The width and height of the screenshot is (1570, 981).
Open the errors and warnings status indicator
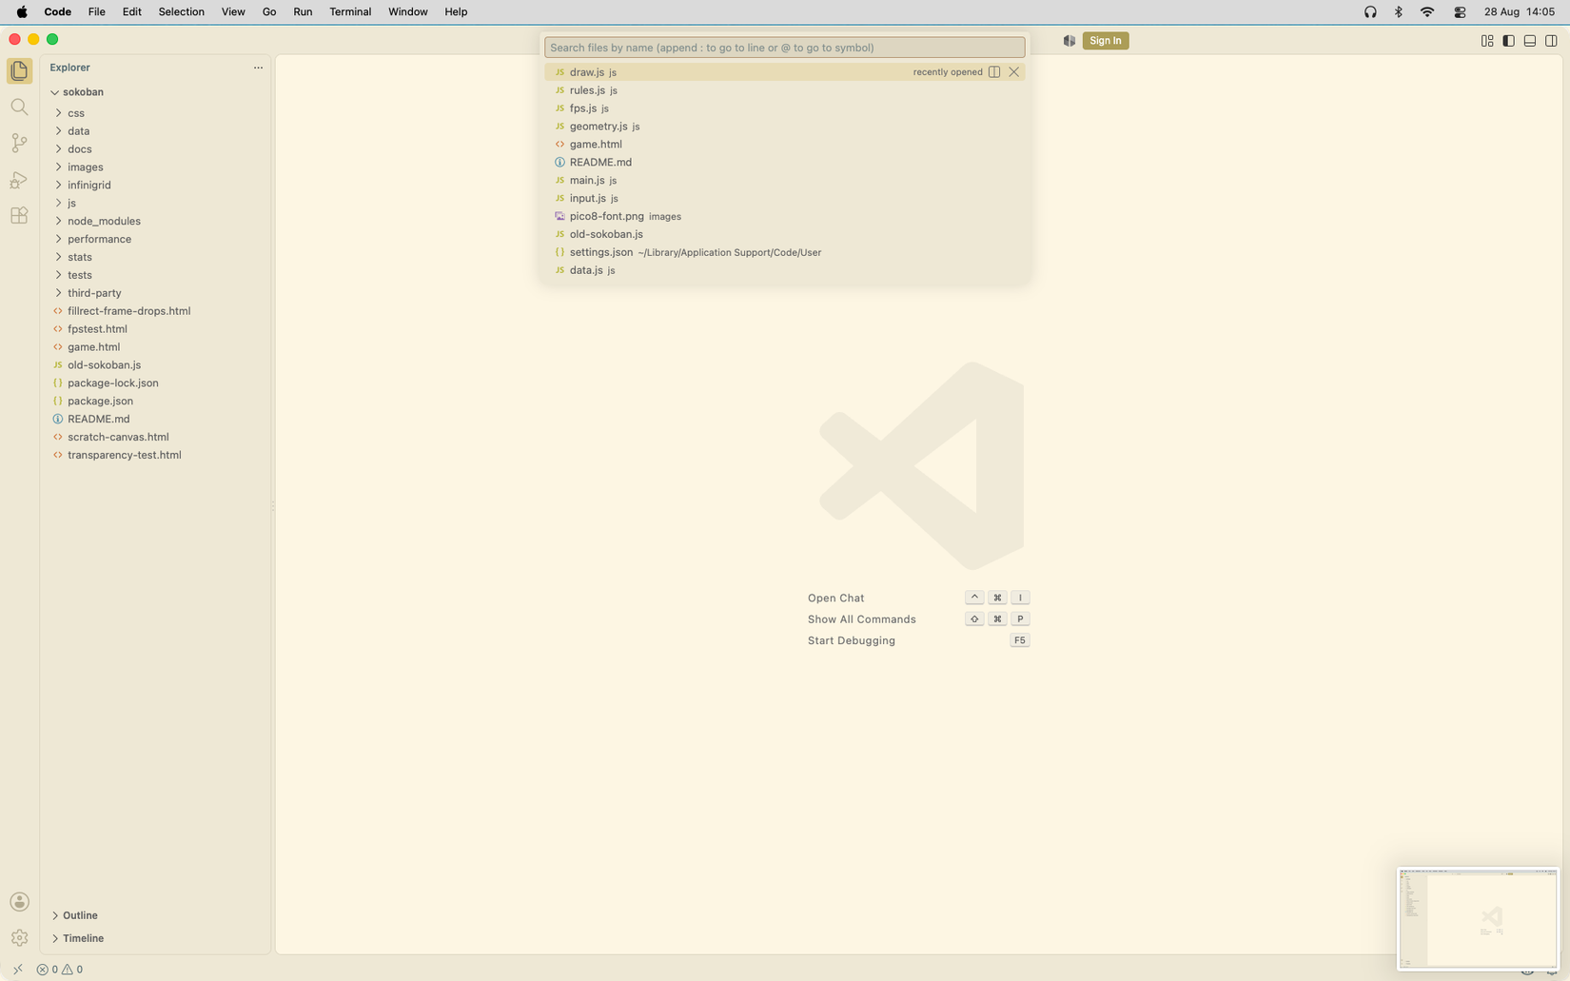coord(60,970)
